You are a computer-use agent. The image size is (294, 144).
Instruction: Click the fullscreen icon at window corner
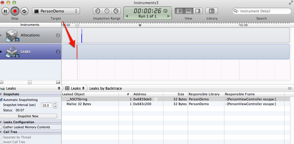pyautogui.click(x=291, y=3)
